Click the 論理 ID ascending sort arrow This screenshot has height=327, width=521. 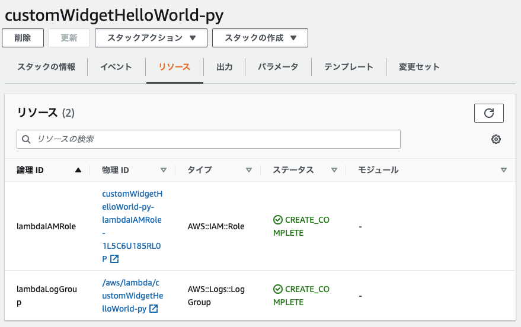tap(78, 170)
